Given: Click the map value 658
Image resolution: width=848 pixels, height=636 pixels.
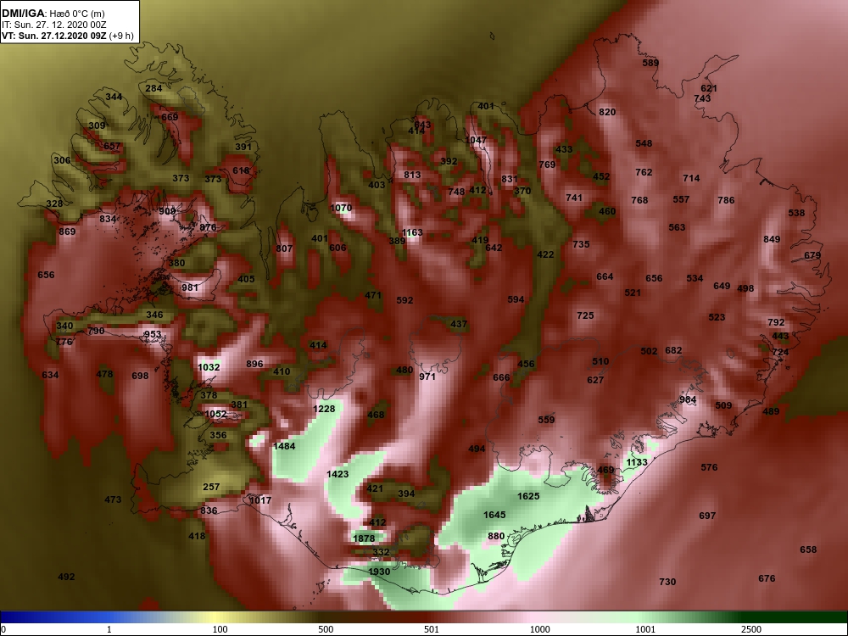Looking at the screenshot, I should 808,550.
